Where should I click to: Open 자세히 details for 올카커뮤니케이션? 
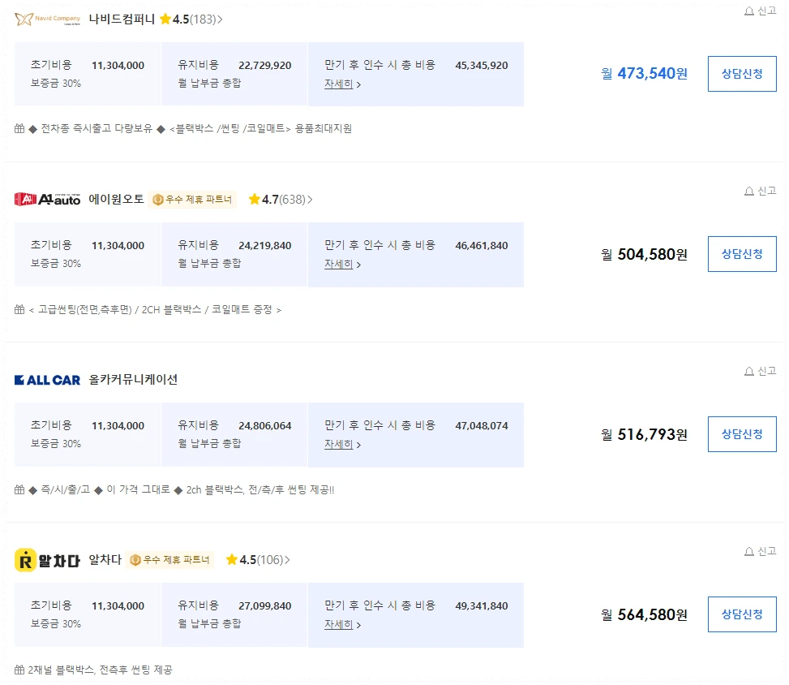pos(340,444)
